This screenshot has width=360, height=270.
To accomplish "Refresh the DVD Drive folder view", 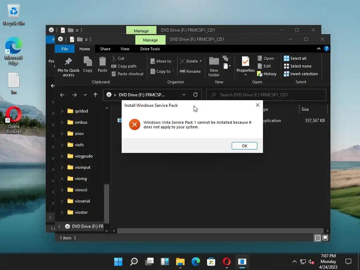I will 195,95.
